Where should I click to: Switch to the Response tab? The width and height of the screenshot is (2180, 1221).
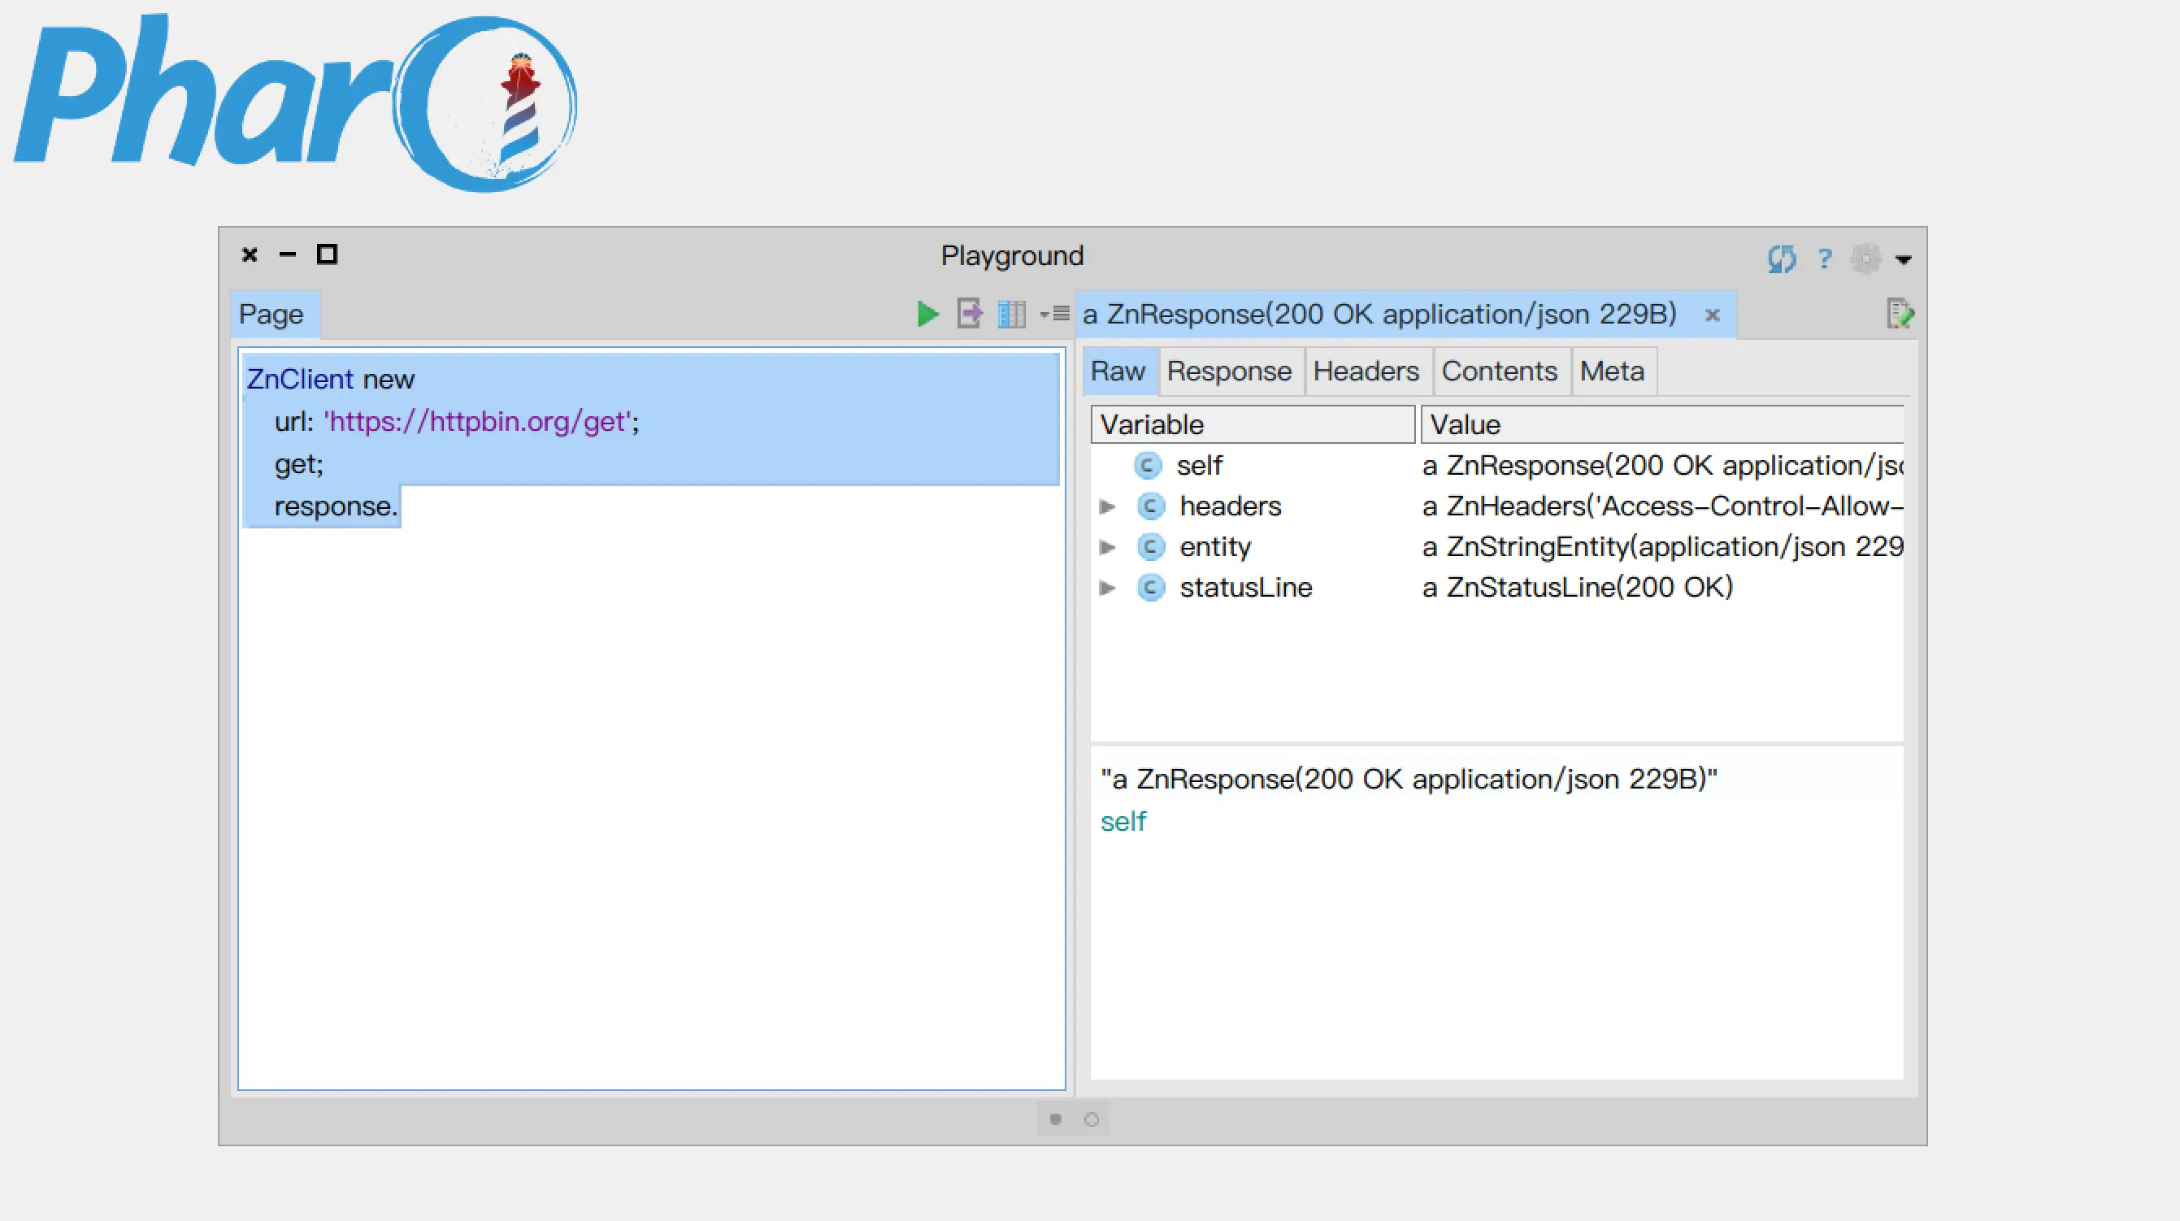pyautogui.click(x=1229, y=371)
